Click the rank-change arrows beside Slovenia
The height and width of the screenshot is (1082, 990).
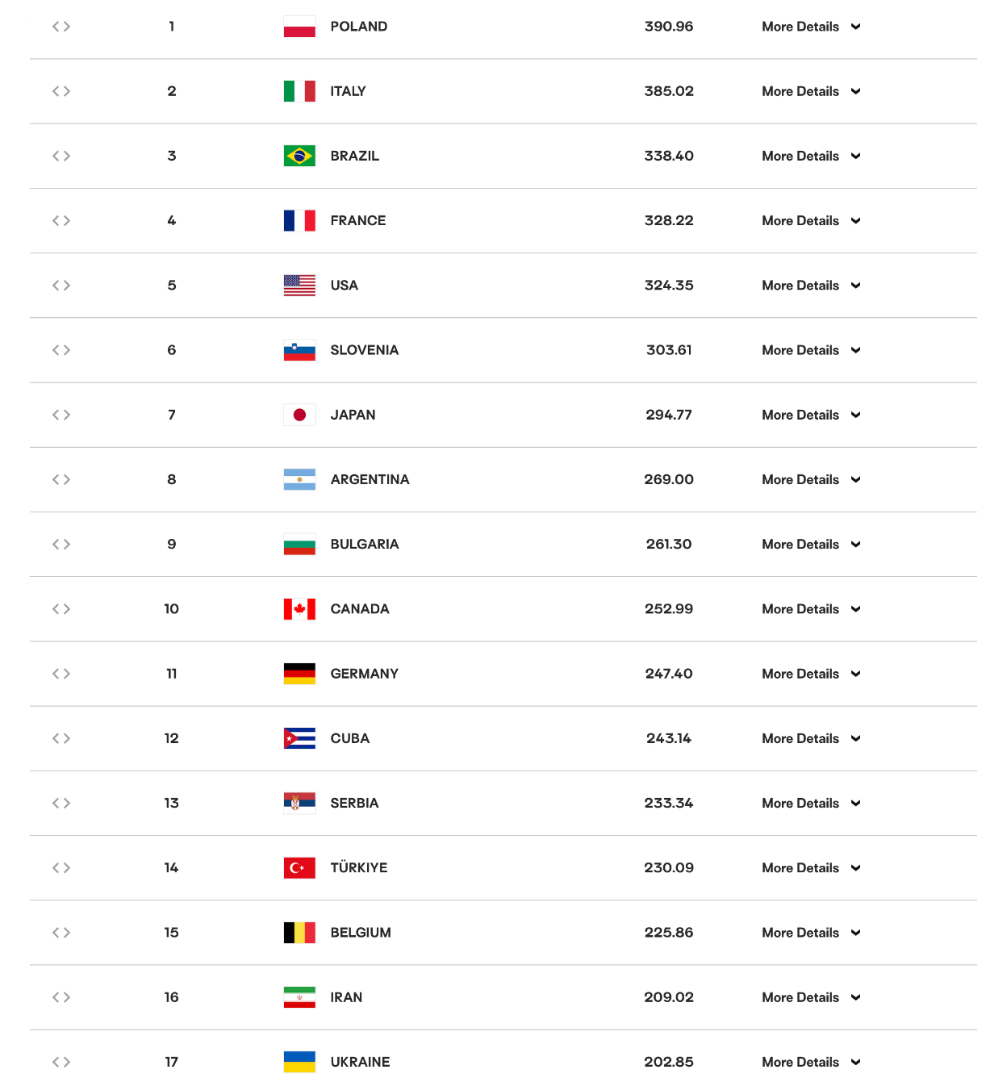pyautogui.click(x=61, y=350)
